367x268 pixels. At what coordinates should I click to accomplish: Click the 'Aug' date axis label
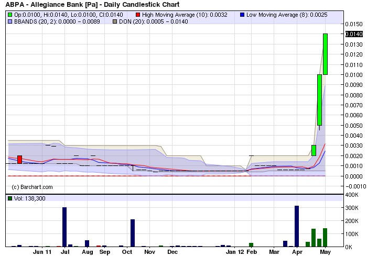click(88, 252)
